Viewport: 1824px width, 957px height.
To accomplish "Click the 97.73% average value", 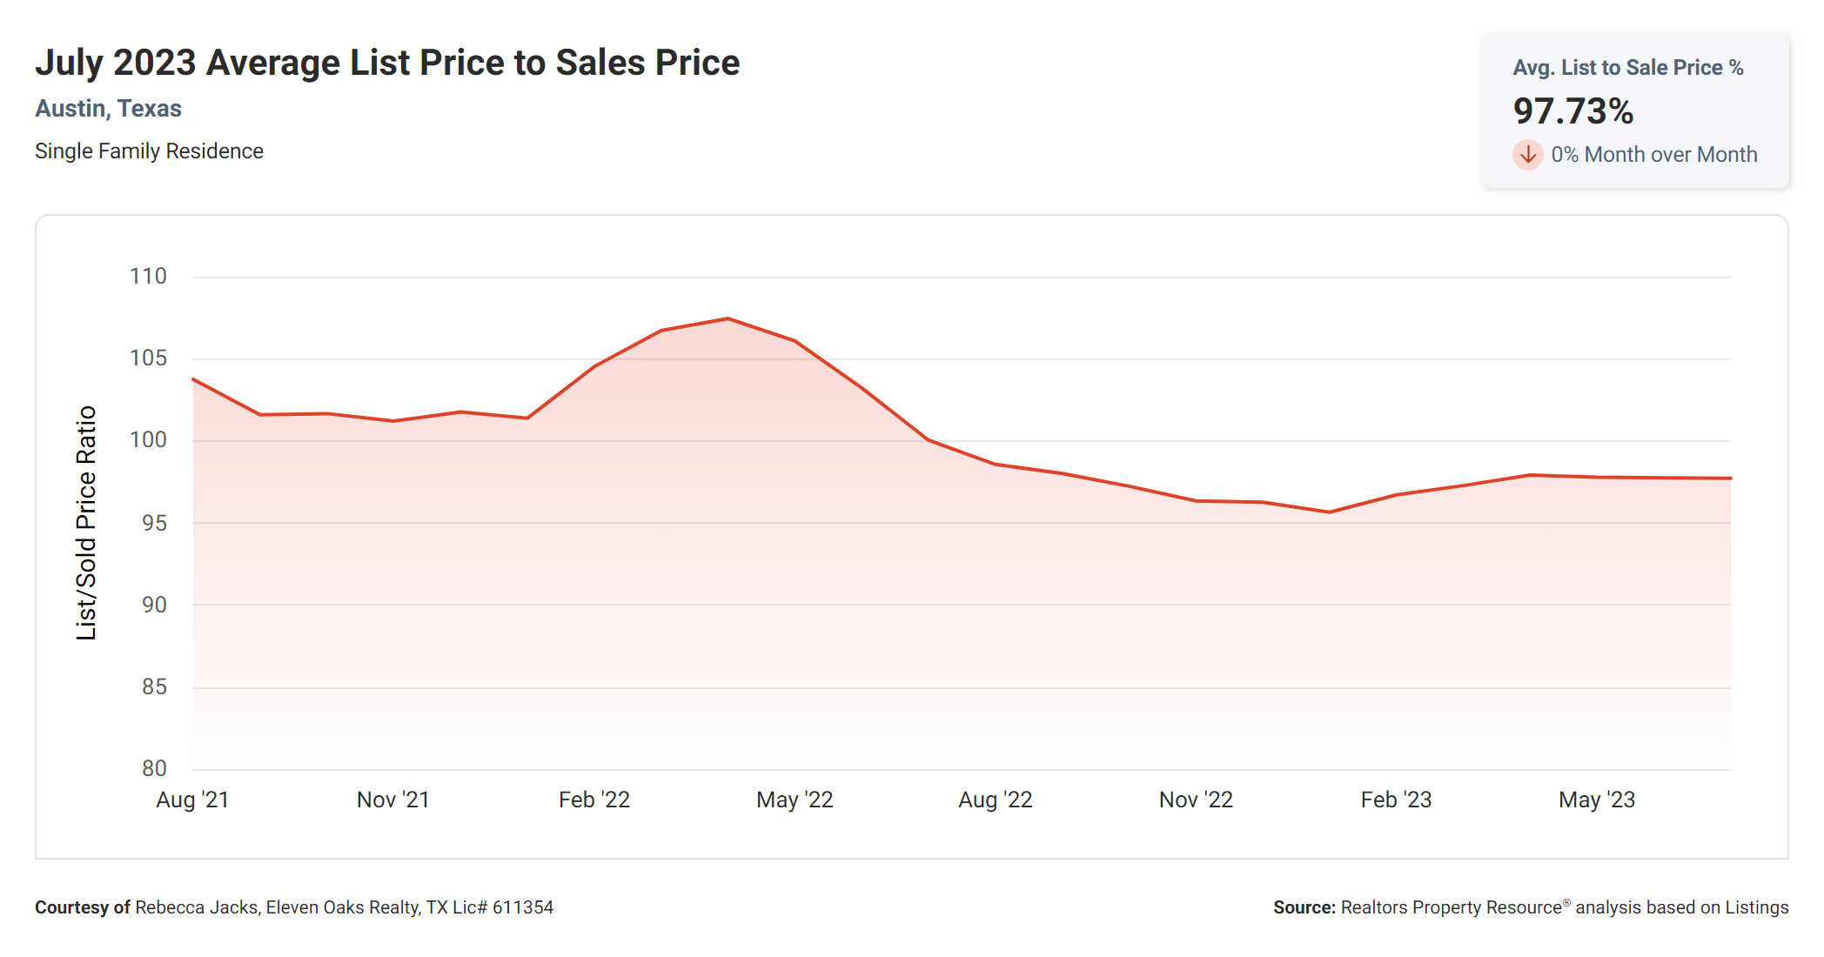I will tap(1573, 110).
